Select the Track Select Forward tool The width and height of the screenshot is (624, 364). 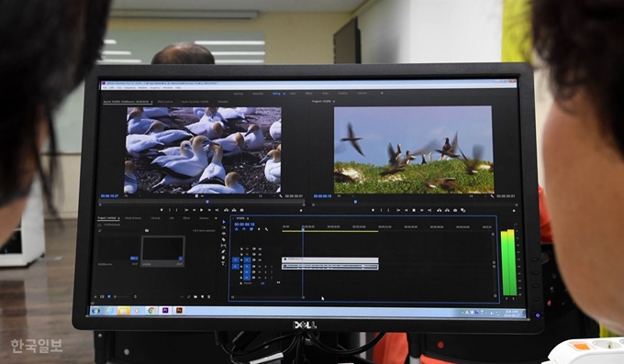[x=224, y=227]
